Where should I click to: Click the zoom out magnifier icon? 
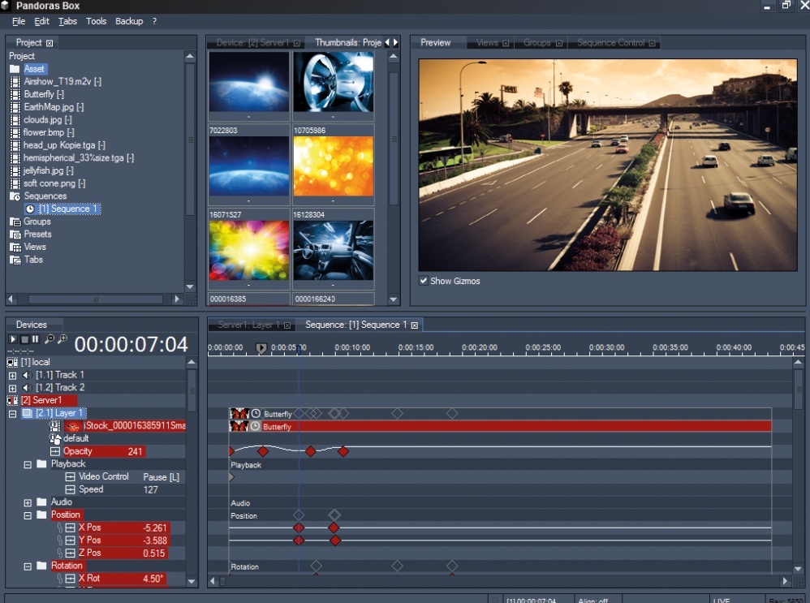click(50, 339)
